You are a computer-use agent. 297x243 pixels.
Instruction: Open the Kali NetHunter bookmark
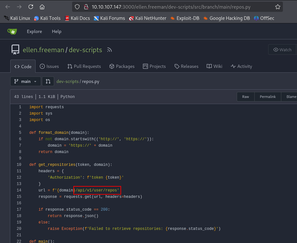pyautogui.click(x=147, y=18)
